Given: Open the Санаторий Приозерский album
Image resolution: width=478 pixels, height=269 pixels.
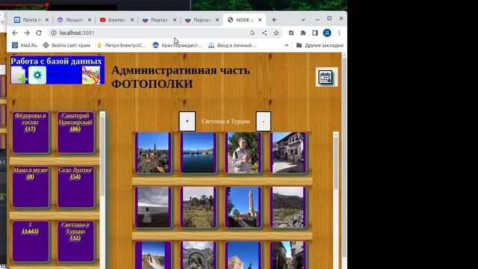Looking at the screenshot, I should [x=75, y=132].
